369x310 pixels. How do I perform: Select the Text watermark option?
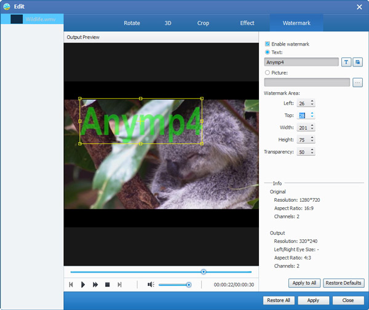268,52
